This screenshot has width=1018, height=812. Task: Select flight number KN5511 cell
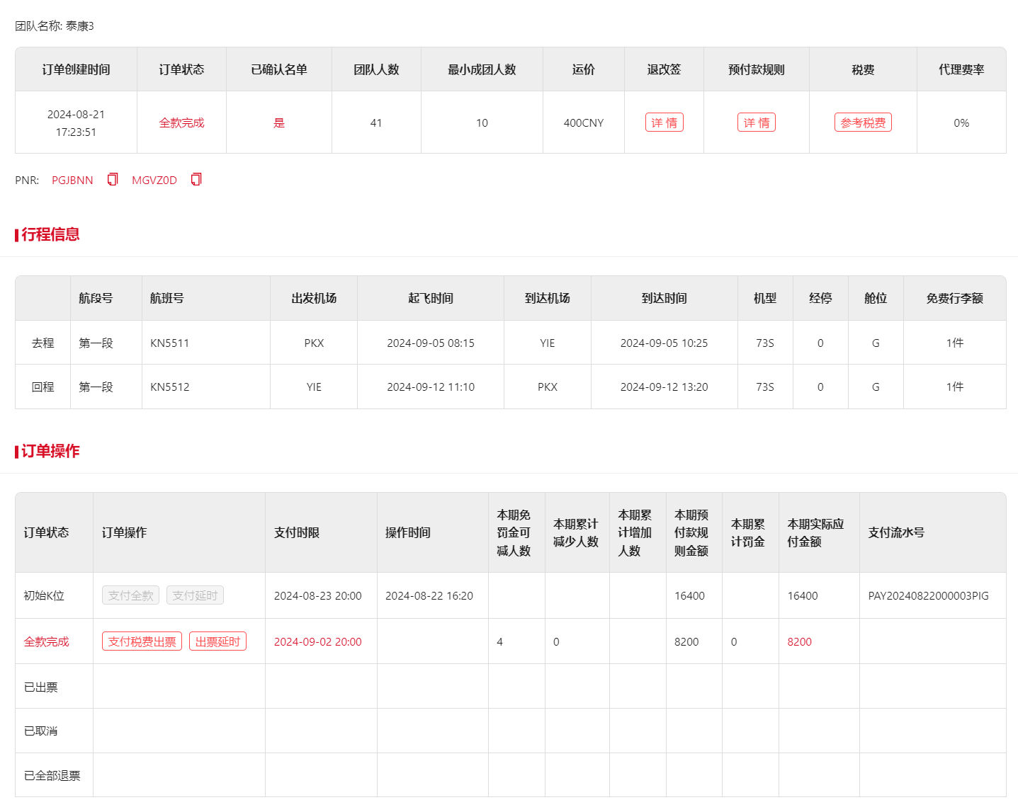point(170,343)
